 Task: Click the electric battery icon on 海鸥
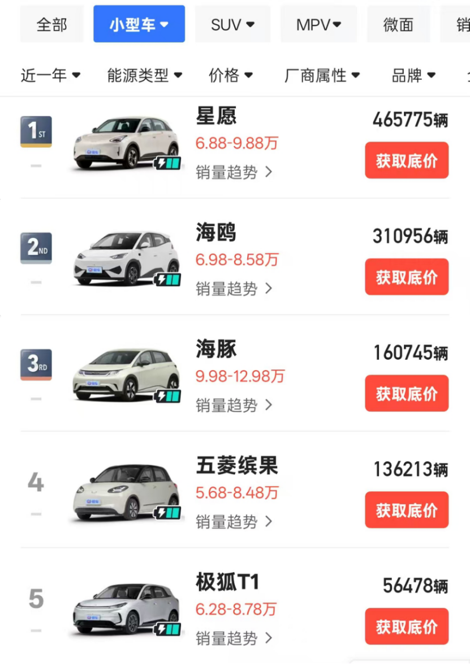pyautogui.click(x=167, y=279)
